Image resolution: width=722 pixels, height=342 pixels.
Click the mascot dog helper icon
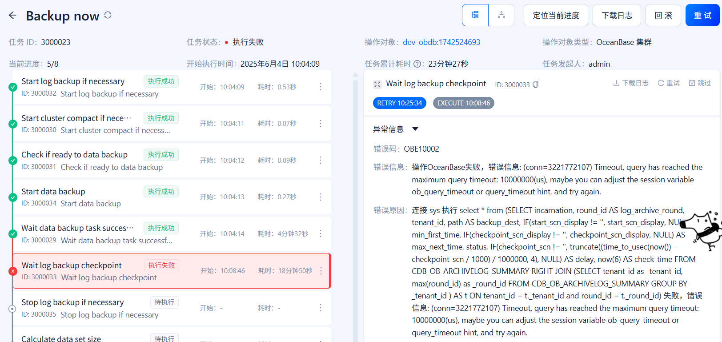coord(701,231)
